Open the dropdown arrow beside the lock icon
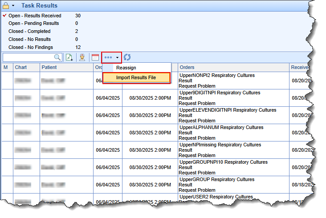The width and height of the screenshot is (326, 218). [x=13, y=6]
